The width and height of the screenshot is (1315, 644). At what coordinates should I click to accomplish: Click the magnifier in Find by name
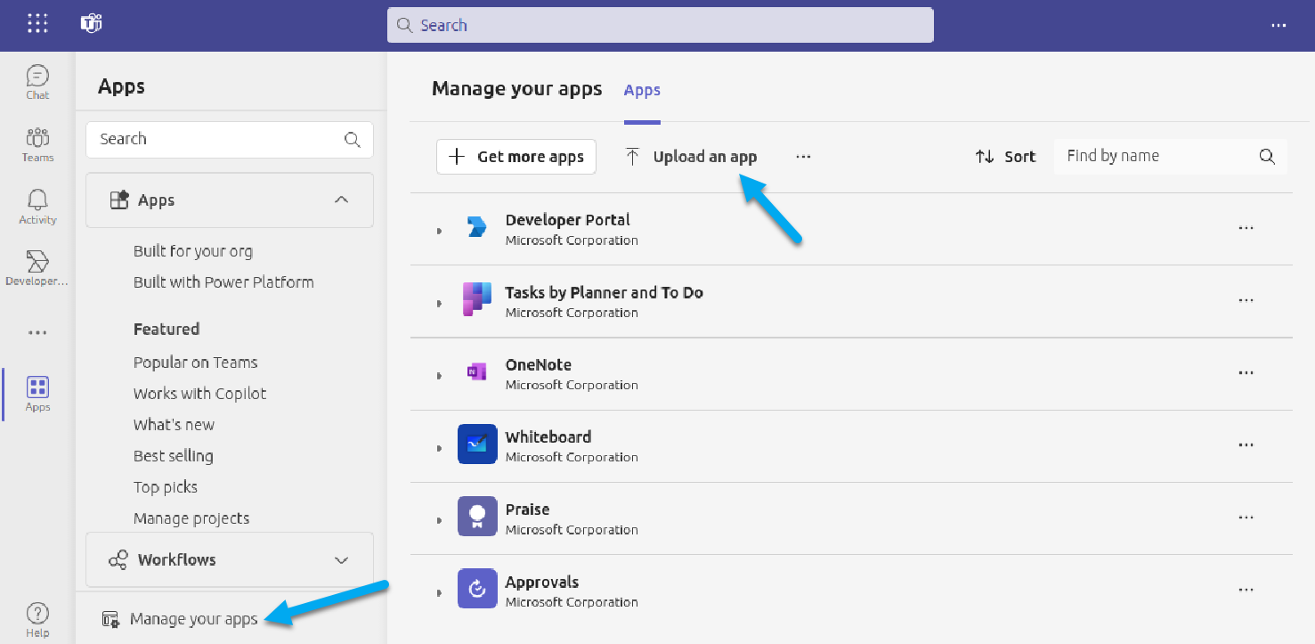(x=1267, y=157)
